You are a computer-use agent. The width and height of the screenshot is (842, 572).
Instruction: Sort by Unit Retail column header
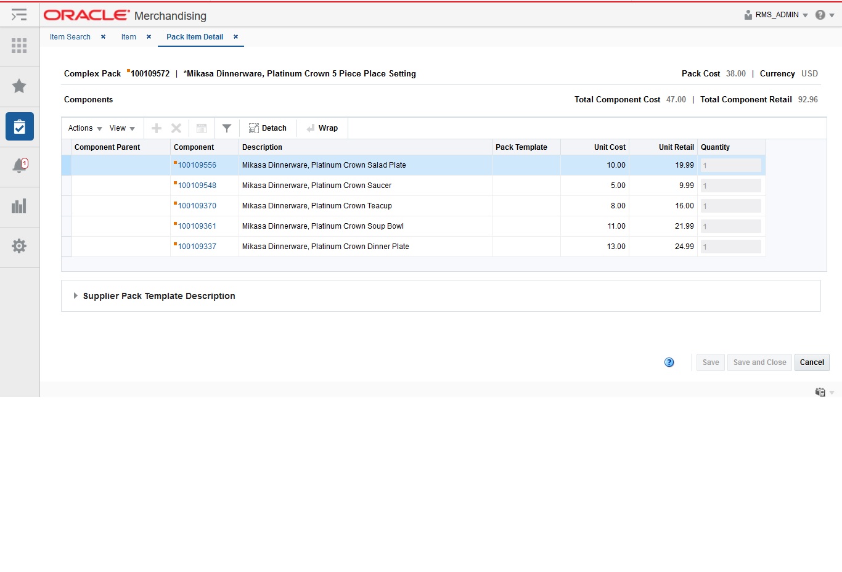(x=663, y=147)
